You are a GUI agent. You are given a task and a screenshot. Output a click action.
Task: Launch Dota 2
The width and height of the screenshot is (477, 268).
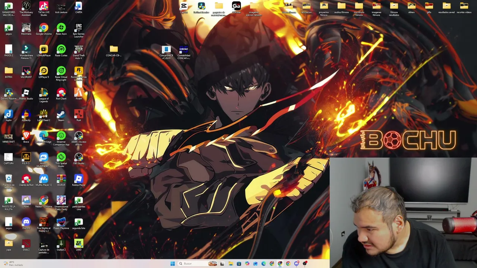click(26, 245)
